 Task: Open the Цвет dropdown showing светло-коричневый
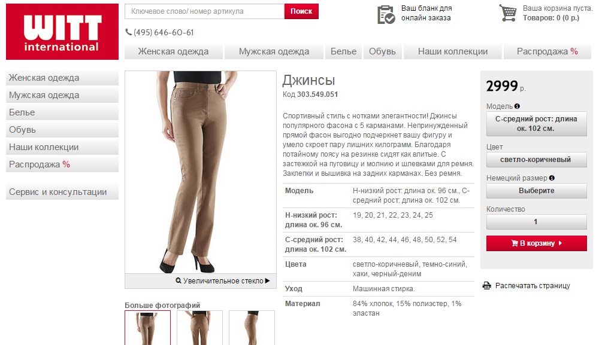coord(536,160)
